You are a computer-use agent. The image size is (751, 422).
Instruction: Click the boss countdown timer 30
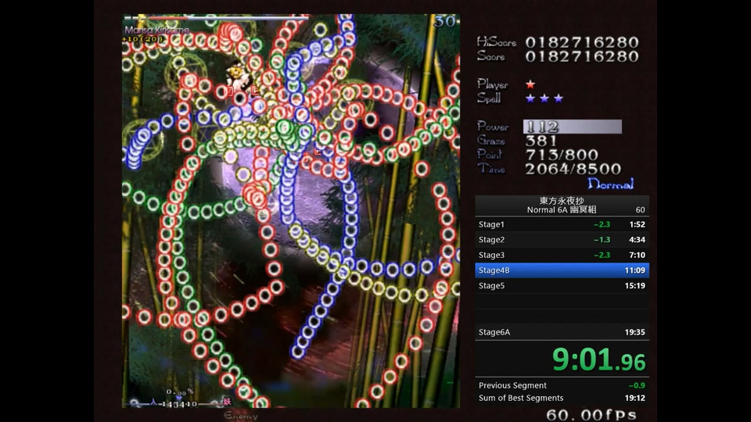pyautogui.click(x=445, y=22)
